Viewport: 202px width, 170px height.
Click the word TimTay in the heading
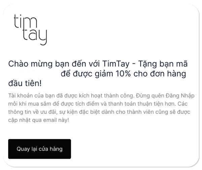coord(116,64)
